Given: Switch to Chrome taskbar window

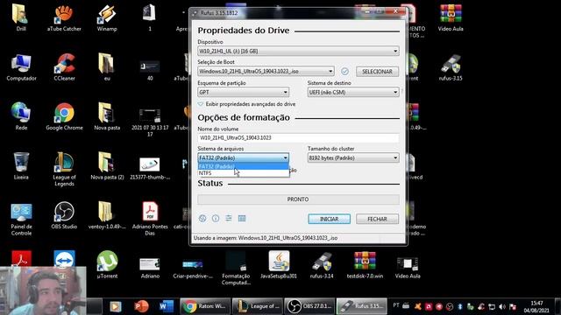Looking at the screenshot, I should tap(205, 306).
